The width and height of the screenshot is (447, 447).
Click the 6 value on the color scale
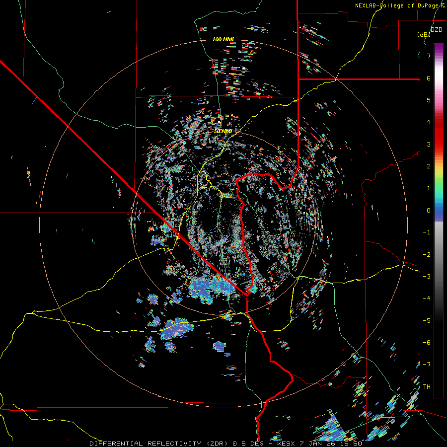(x=429, y=78)
